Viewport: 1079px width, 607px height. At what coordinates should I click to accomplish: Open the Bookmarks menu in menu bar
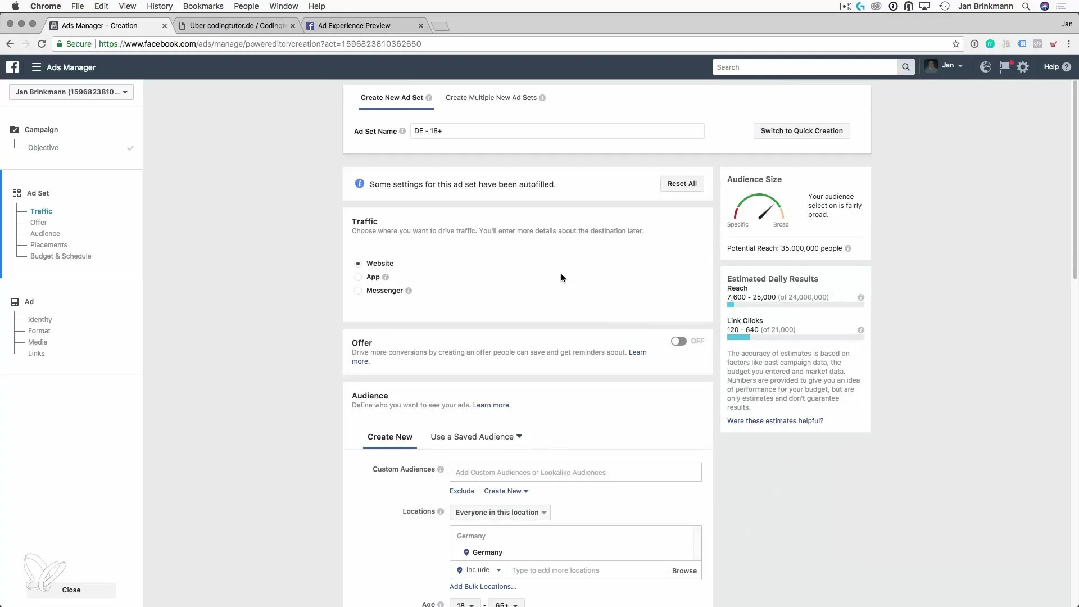(x=203, y=6)
